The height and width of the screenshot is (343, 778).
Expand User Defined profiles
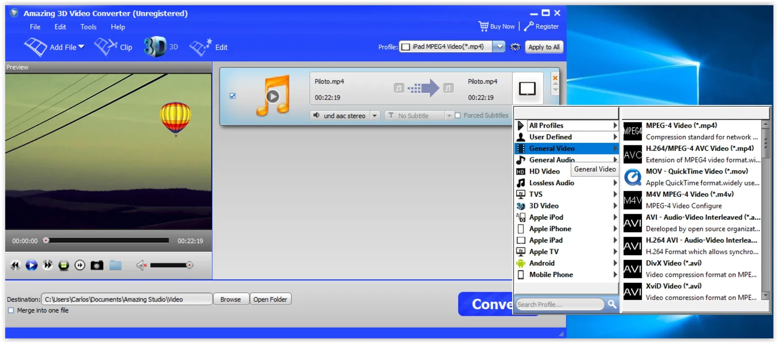point(566,137)
